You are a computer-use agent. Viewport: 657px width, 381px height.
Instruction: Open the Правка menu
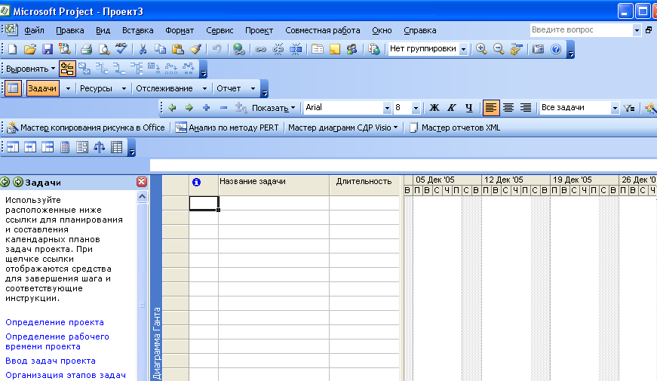(70, 30)
